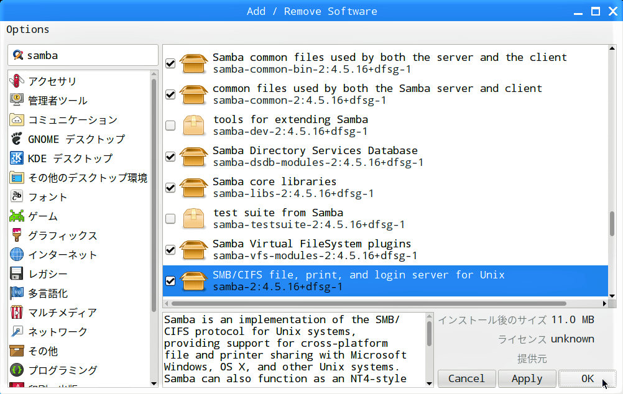Click the samba-dsdb-modules package icon
Viewport: 623px width, 394px height.
tap(193, 157)
